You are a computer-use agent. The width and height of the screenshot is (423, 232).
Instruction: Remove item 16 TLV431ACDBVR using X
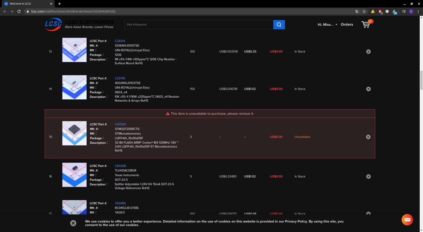368,177
